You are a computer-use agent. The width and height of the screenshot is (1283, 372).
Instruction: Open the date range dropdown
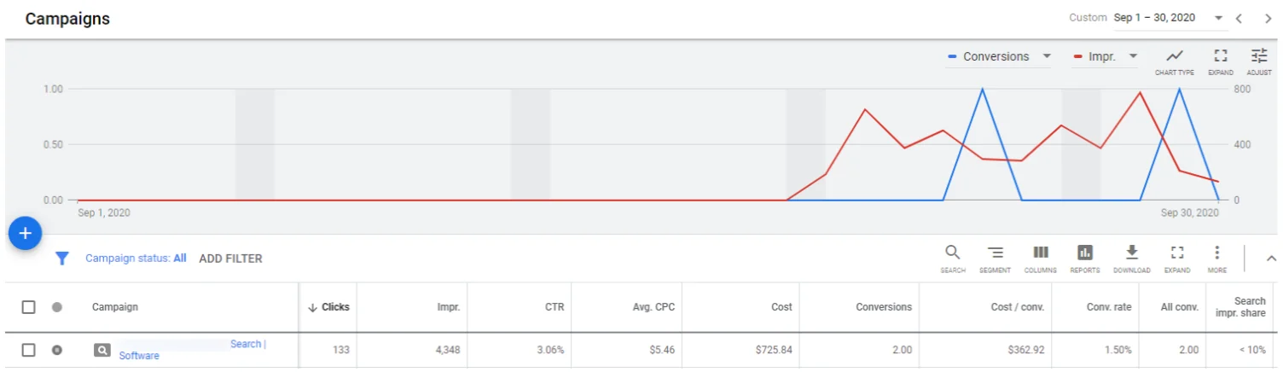tap(1218, 18)
